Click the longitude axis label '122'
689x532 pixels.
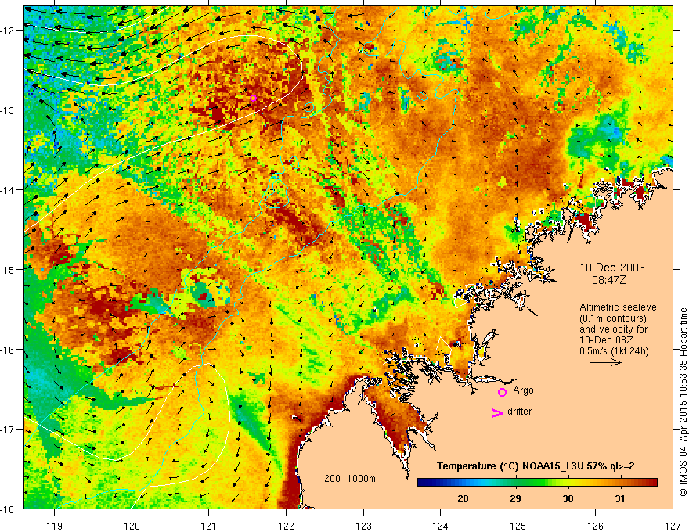click(x=286, y=526)
